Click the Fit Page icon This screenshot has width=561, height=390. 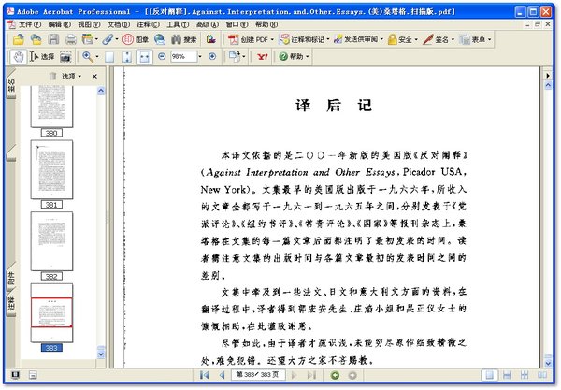tap(127, 56)
